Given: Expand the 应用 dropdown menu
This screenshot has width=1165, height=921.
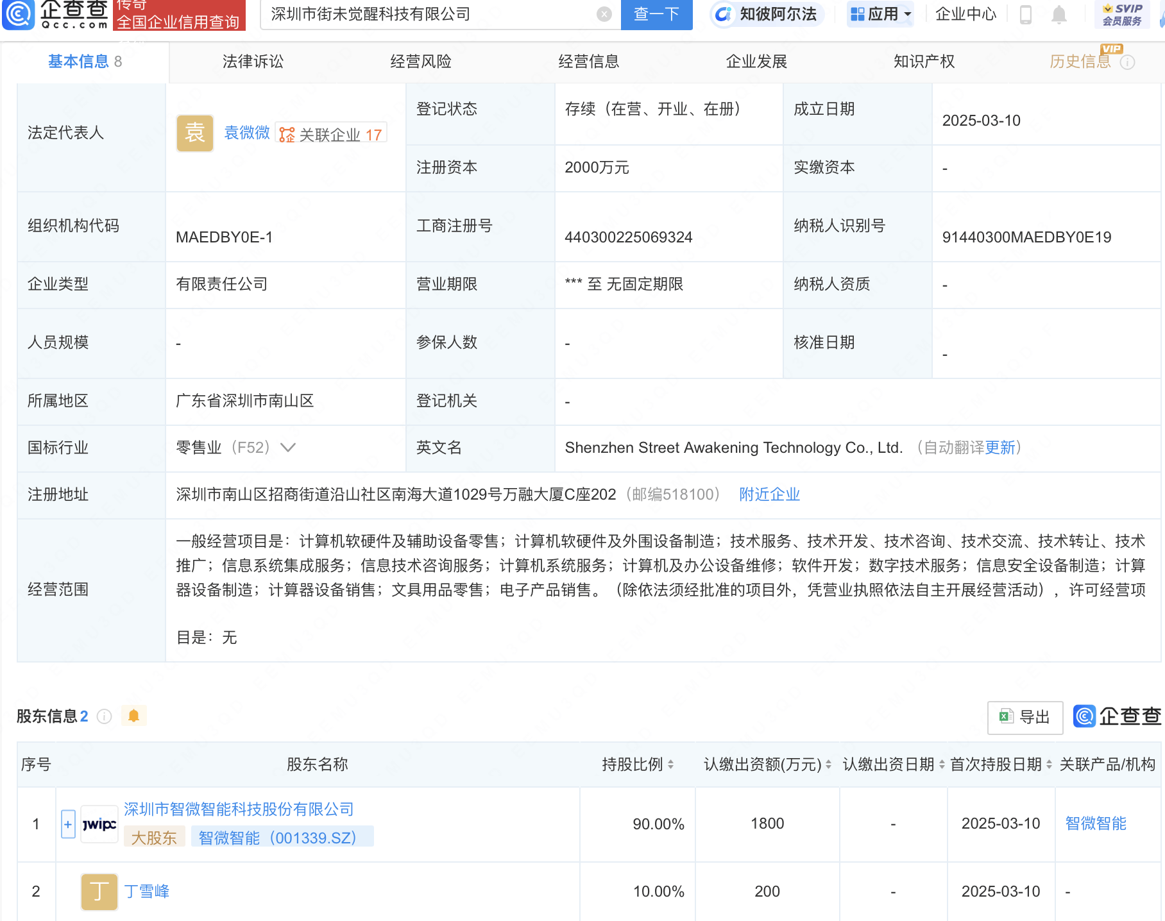Looking at the screenshot, I should coord(880,14).
